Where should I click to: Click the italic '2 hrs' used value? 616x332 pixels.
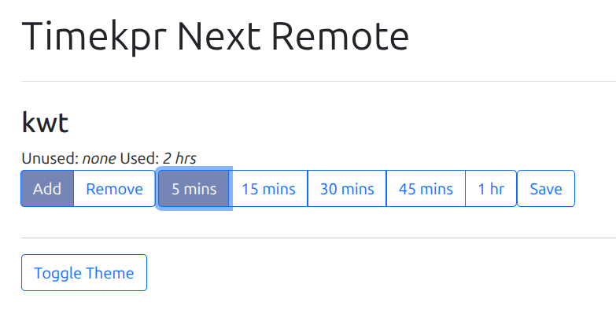pyautogui.click(x=179, y=158)
